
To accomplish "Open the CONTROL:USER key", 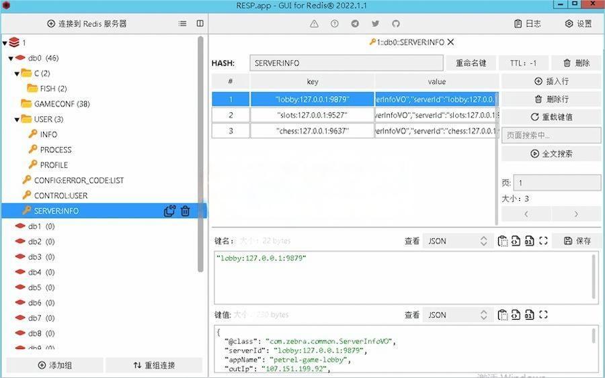I will (61, 196).
